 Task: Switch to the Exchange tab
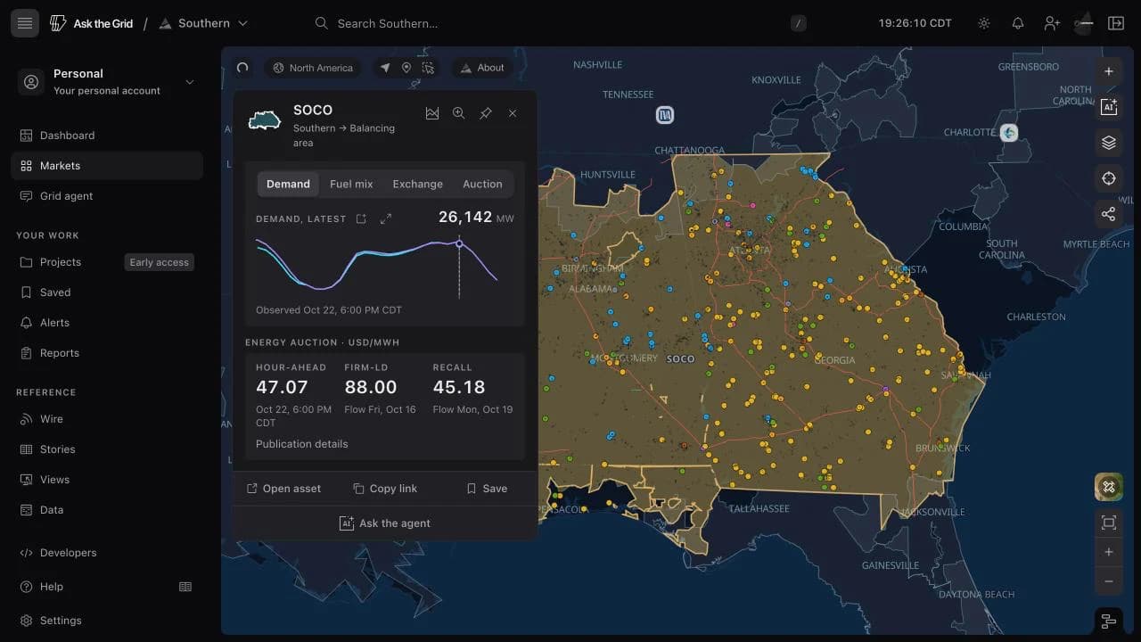point(417,184)
